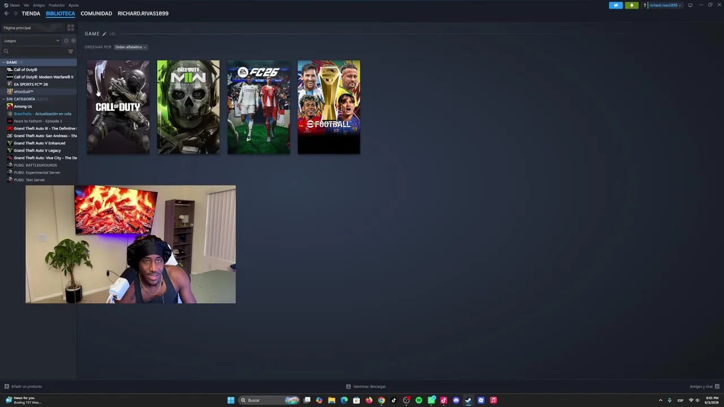Switch to the BIBLIOTECA tab

tap(61, 14)
